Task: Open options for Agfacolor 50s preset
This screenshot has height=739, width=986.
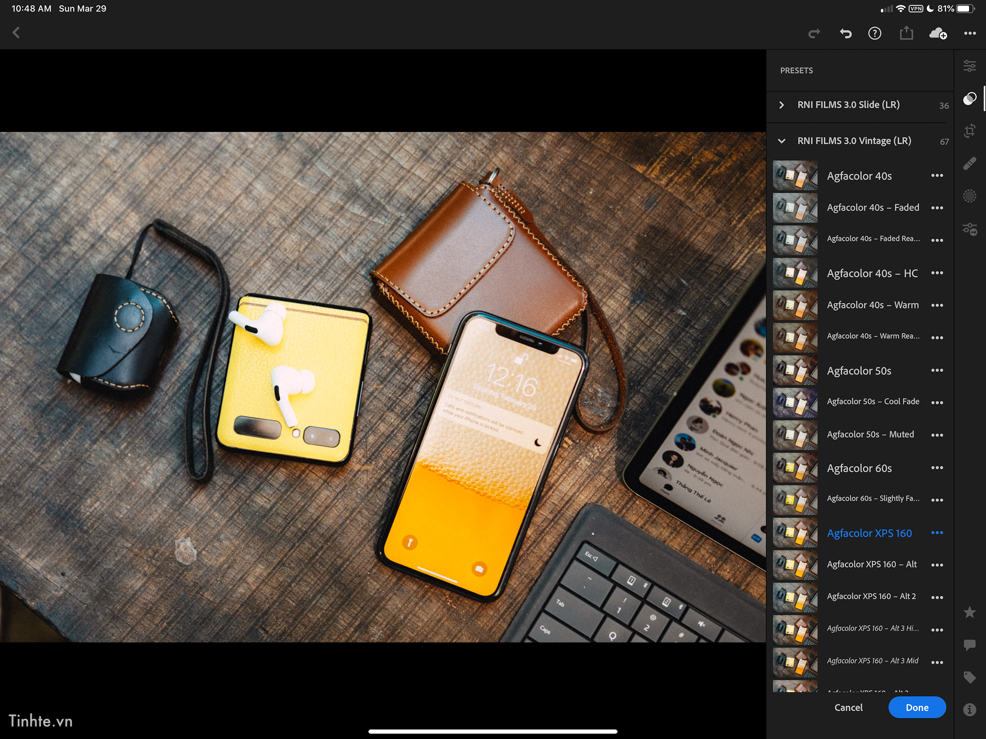Action: pos(937,370)
